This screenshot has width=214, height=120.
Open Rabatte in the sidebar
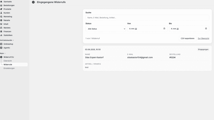tap(7, 20)
